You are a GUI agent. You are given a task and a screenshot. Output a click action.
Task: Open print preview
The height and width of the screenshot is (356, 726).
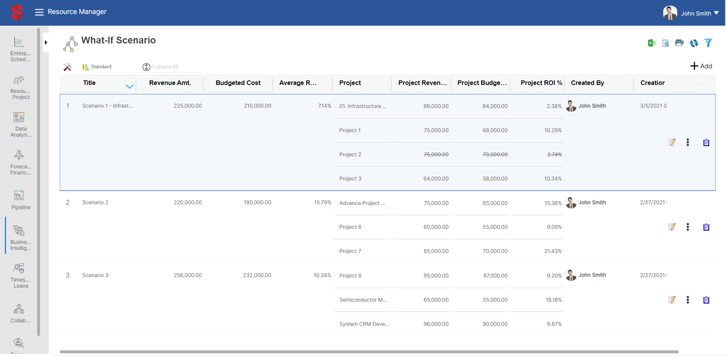(666, 43)
